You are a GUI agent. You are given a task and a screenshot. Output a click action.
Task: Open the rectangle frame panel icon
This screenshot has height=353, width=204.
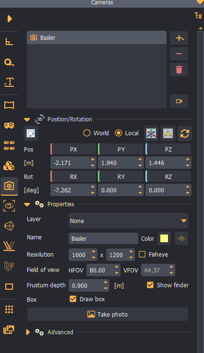pos(9,287)
